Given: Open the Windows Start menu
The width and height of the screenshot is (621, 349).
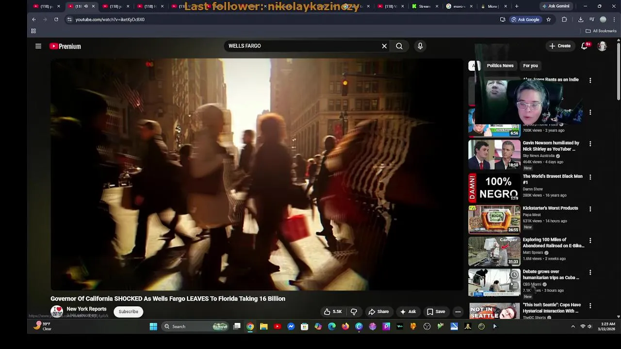Looking at the screenshot, I should pos(153,327).
